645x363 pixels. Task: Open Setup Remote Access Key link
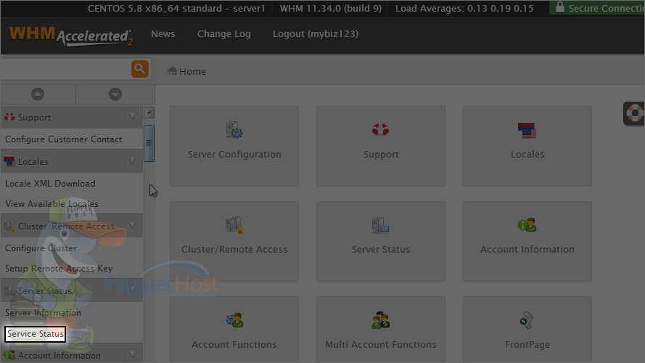(59, 269)
